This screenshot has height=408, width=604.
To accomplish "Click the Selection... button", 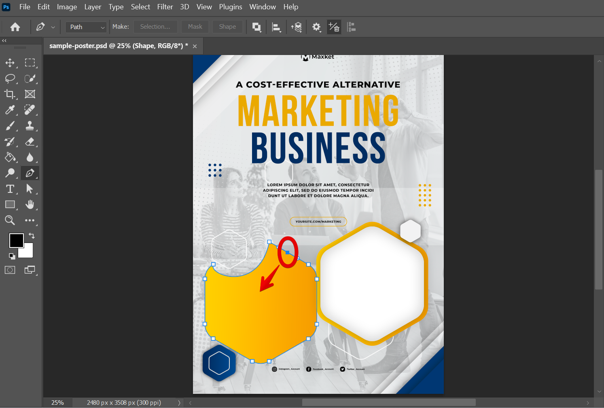I will (x=155, y=27).
